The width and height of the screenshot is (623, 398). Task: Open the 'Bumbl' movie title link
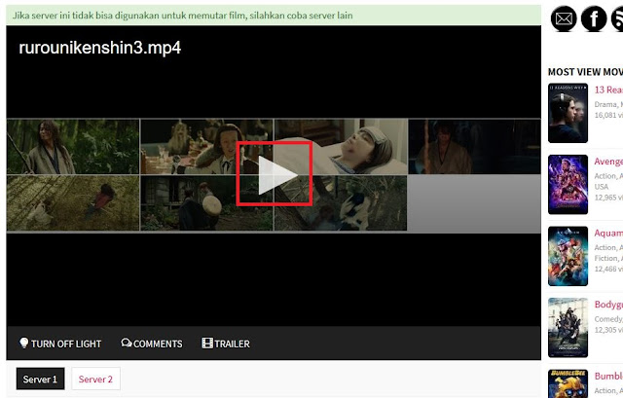608,376
